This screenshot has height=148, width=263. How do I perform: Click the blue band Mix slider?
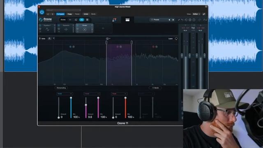point(71,108)
